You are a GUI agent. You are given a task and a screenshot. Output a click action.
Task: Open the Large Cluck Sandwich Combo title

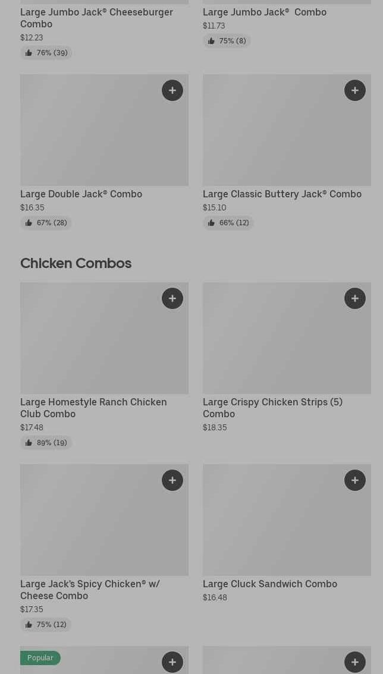click(270, 584)
